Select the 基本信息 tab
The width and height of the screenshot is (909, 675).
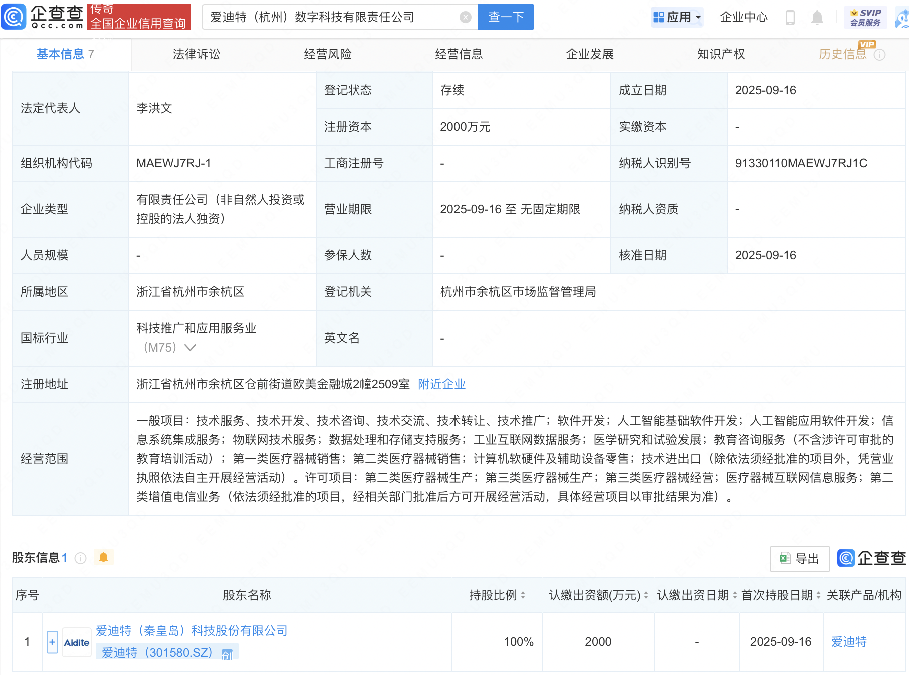[x=65, y=54]
